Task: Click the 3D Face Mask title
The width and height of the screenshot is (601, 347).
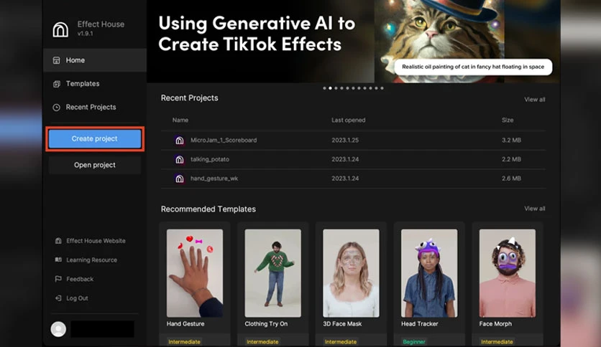Action: 342,323
